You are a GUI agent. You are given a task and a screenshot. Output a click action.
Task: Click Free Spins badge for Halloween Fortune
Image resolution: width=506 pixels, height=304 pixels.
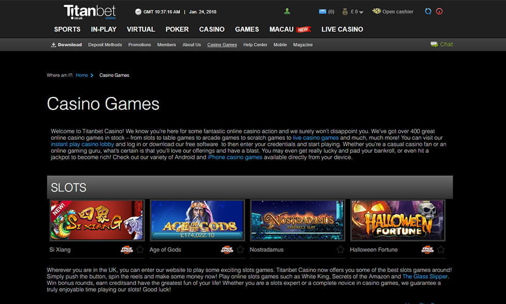point(428,249)
